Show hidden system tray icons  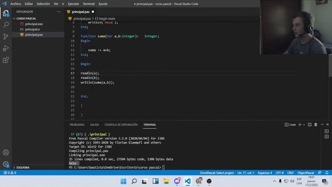pyautogui.click(x=274, y=181)
